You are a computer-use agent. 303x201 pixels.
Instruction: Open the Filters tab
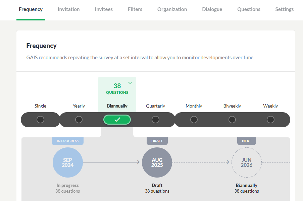135,9
